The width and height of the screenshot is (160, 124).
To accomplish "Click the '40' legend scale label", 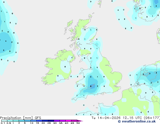I will [66, 123].
